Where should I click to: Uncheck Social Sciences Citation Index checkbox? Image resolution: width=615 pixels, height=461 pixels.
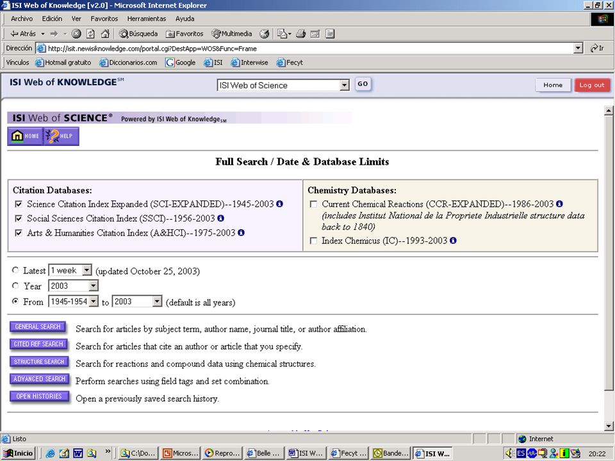tap(19, 218)
